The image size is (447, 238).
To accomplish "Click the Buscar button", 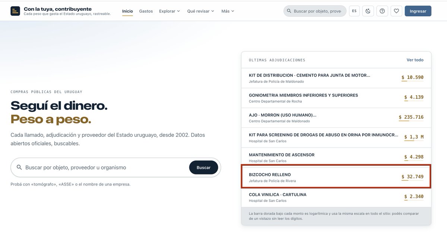I will [x=203, y=167].
